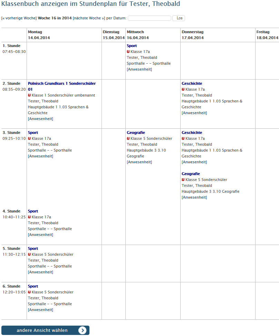Click red U icon in Thursday second-hour Geschichte
The width and height of the screenshot is (279, 336).
point(183,89)
